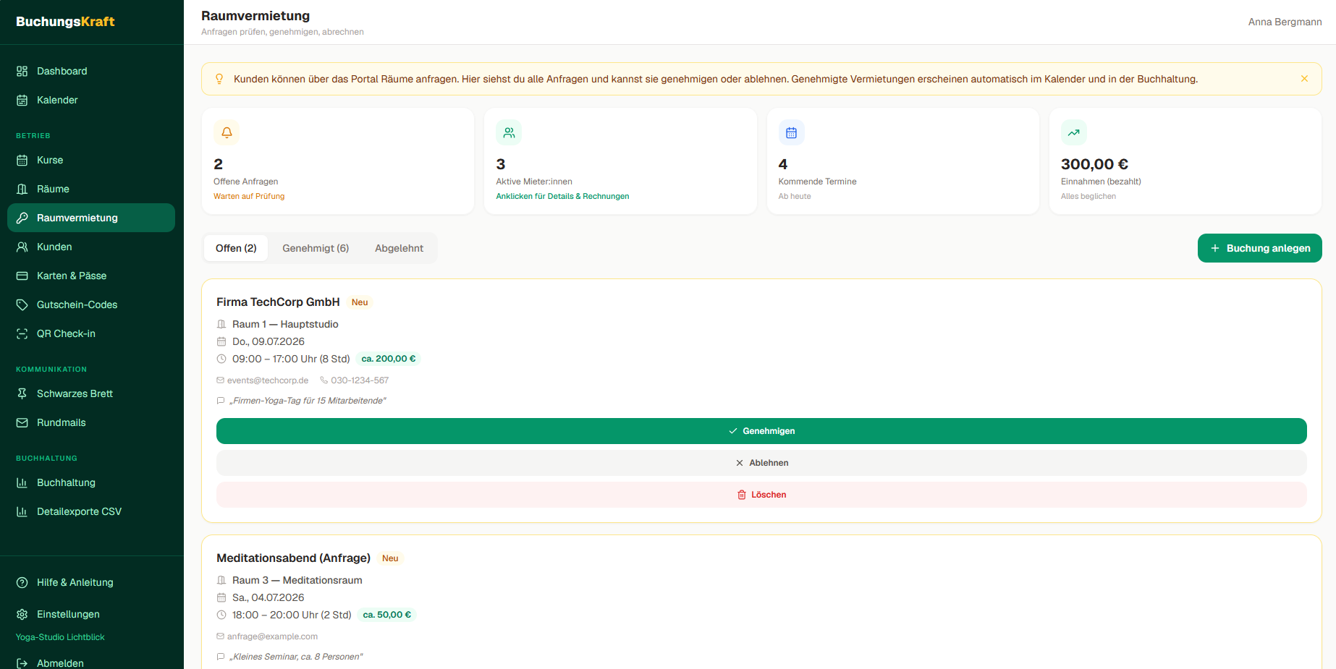Image resolution: width=1336 pixels, height=669 pixels.
Task: Switch to the Offen (2) tab
Action: coord(236,248)
